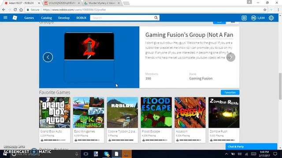
Task: Open Task View on the taskbar
Action: click(x=86, y=154)
